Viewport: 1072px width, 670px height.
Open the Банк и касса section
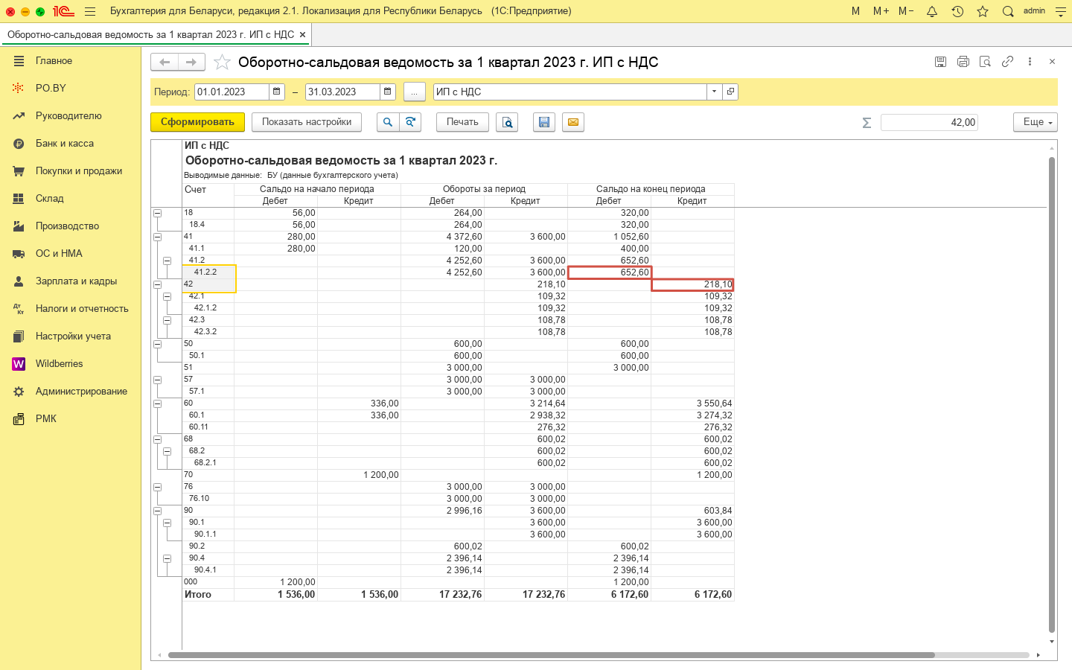pos(65,143)
